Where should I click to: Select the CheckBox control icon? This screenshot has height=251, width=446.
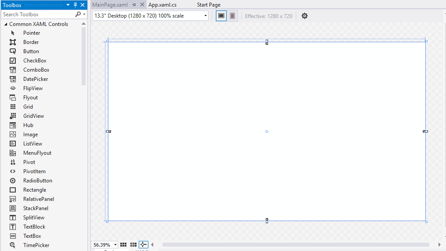click(13, 61)
